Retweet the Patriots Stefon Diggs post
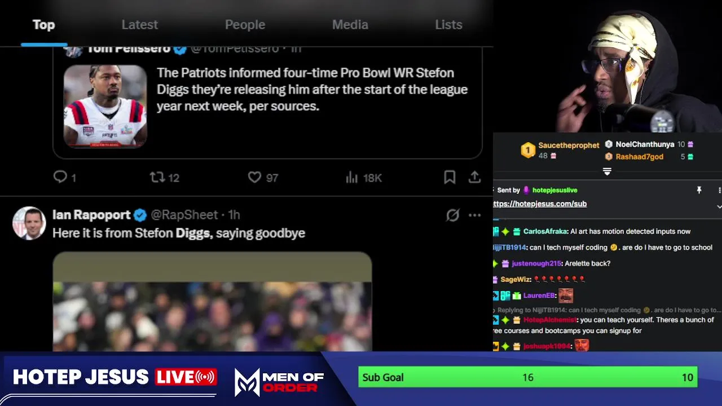This screenshot has height=406, width=722. tap(157, 177)
